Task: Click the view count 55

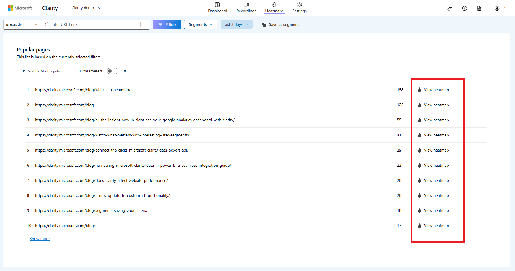Action: click(399, 120)
